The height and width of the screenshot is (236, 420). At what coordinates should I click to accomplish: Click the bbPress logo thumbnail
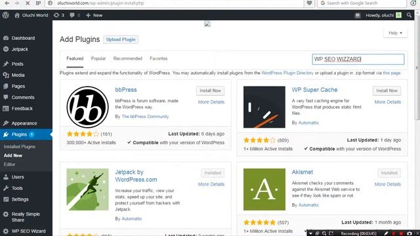[x=87, y=107]
